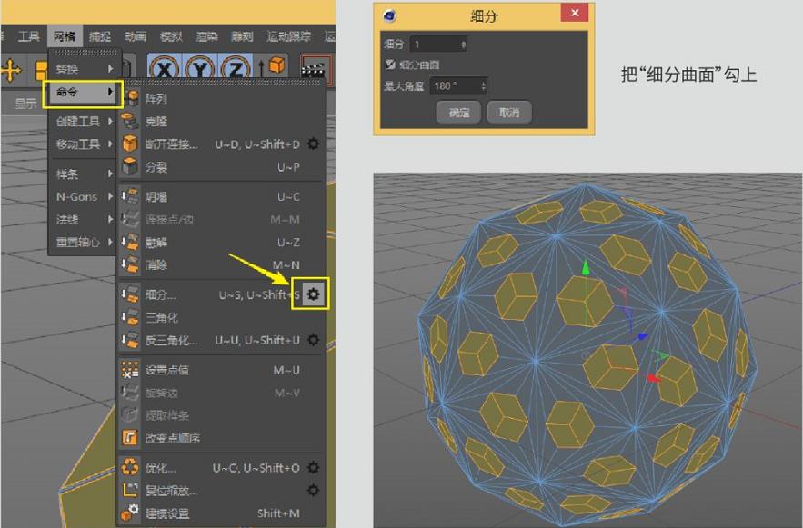
Task: Click the 改变点顺序 command icon
Action: [x=130, y=438]
